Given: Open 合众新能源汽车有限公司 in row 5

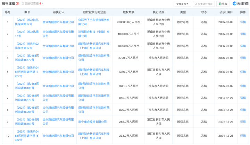Looking at the screenshot, I should coord(58,72).
